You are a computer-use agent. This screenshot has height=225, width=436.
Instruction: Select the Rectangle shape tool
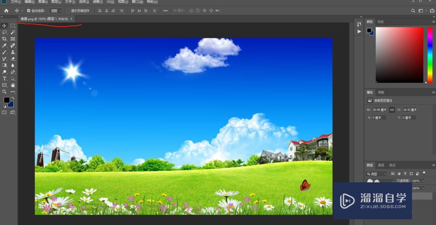(4, 85)
